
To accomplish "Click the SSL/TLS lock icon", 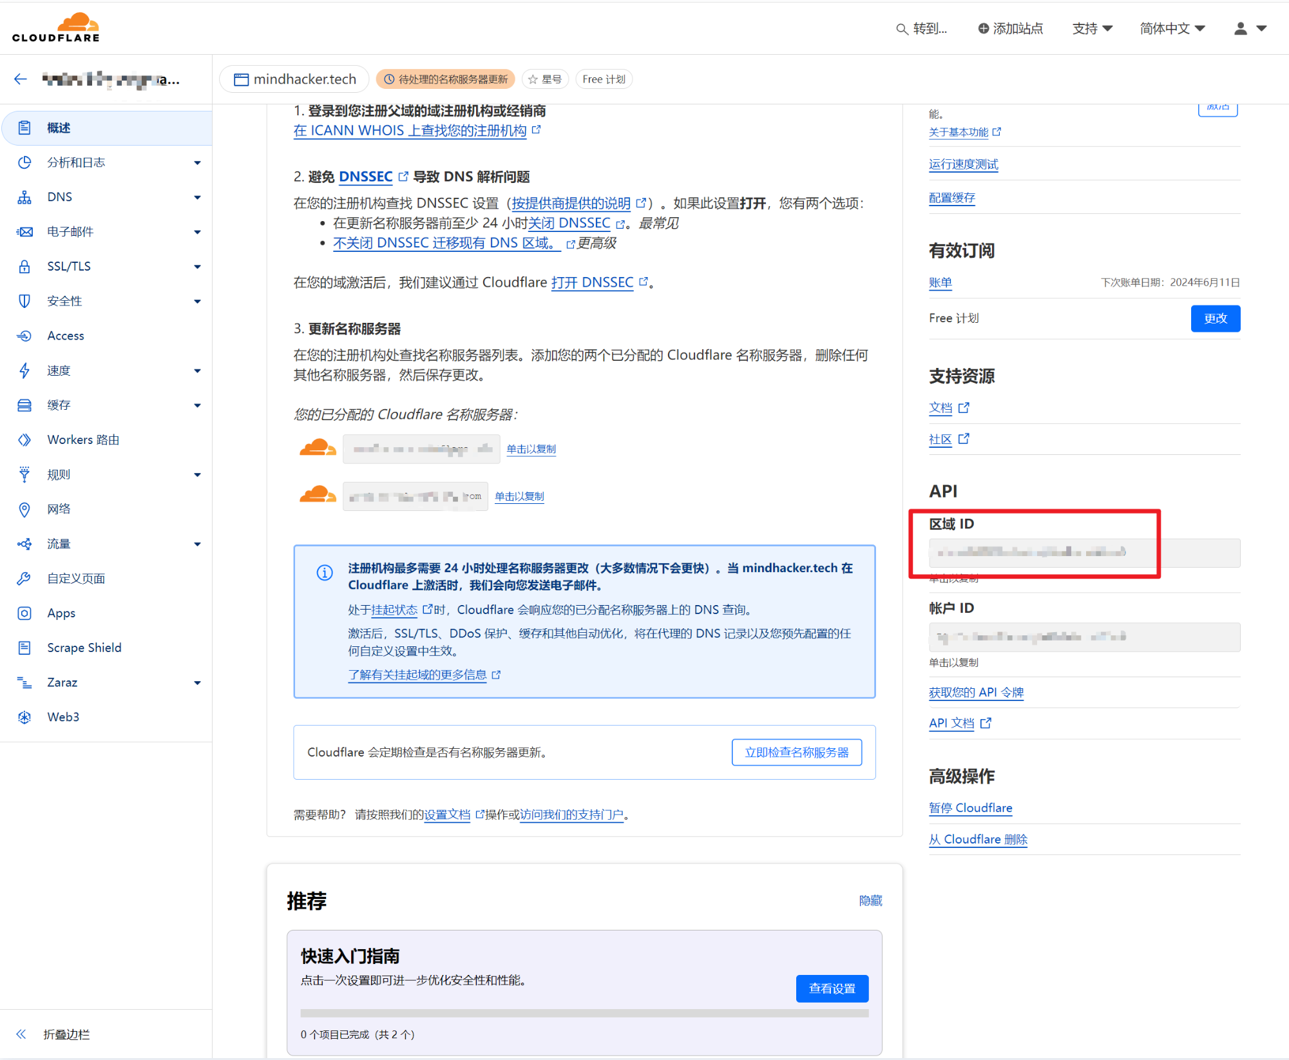I will click(x=24, y=266).
